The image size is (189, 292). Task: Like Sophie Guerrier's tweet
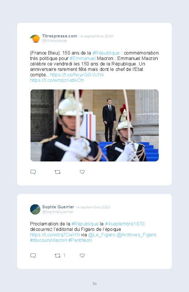pyautogui.click(x=82, y=256)
